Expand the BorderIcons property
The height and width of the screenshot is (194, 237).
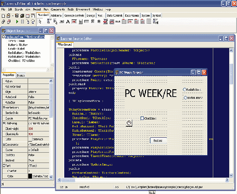[x=3, y=107]
